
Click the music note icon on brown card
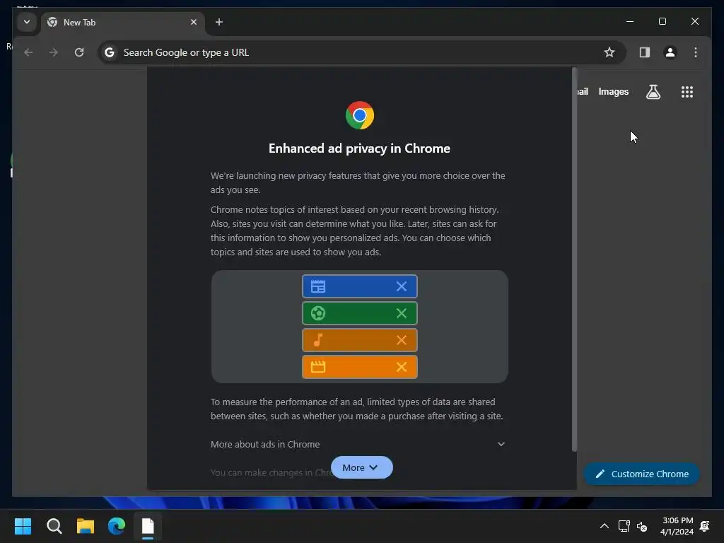318,340
